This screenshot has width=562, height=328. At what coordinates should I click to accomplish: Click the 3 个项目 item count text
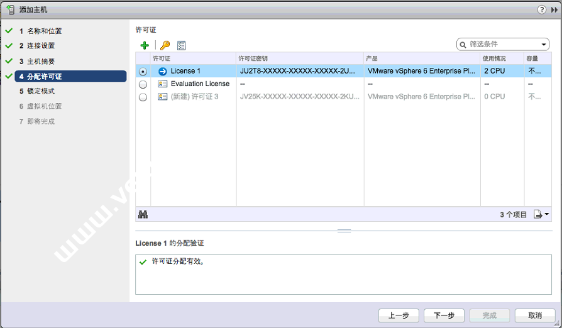click(513, 214)
